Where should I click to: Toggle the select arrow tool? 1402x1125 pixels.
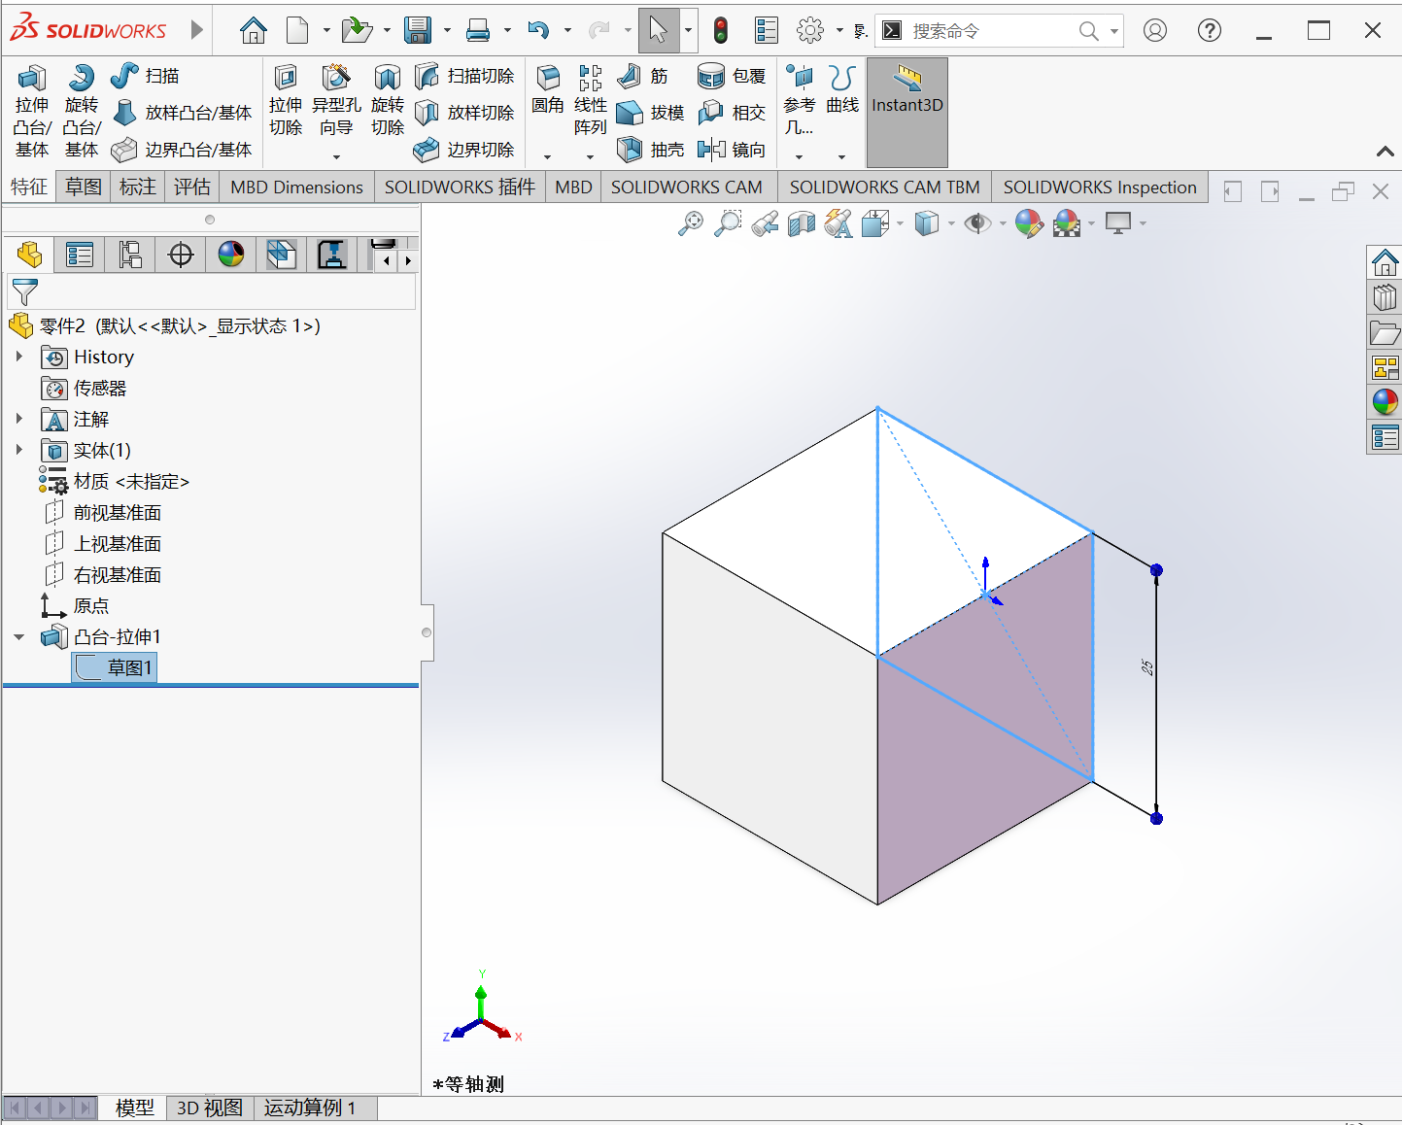click(658, 30)
